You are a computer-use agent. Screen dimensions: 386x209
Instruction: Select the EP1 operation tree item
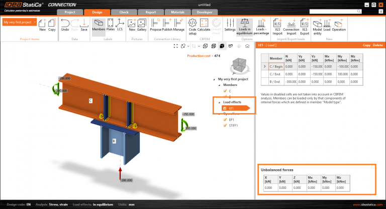click(231, 120)
